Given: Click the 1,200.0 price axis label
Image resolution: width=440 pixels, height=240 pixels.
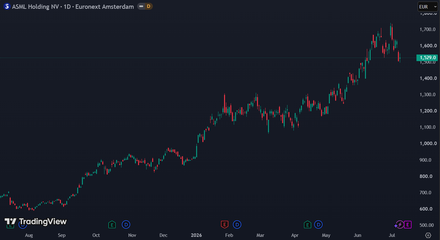Looking at the screenshot, I should click(428, 111).
